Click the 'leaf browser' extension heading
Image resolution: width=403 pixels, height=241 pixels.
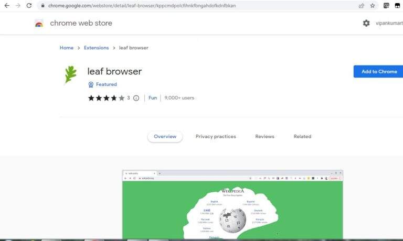coord(114,71)
